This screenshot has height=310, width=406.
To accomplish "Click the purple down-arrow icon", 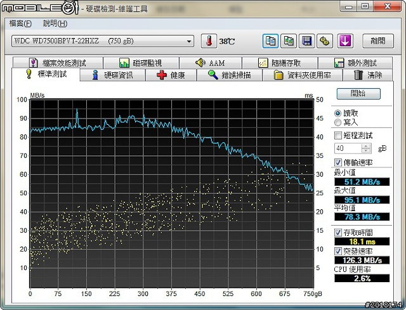I will point(344,41).
